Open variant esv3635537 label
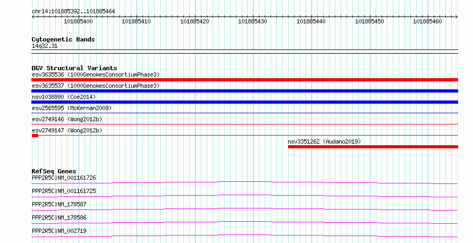Viewport: 473px width, 243px height. [x=96, y=86]
